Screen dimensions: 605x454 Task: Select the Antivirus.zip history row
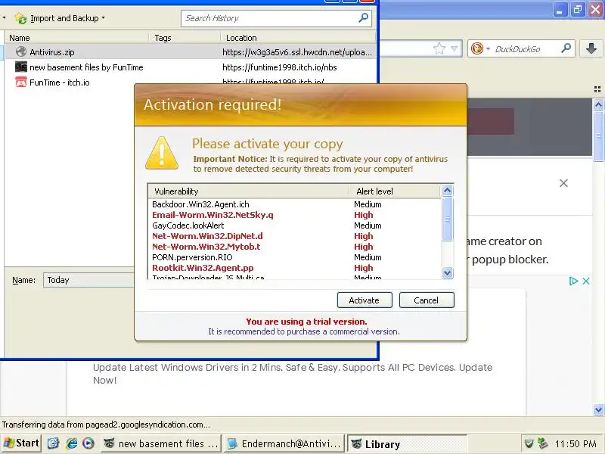[190, 51]
